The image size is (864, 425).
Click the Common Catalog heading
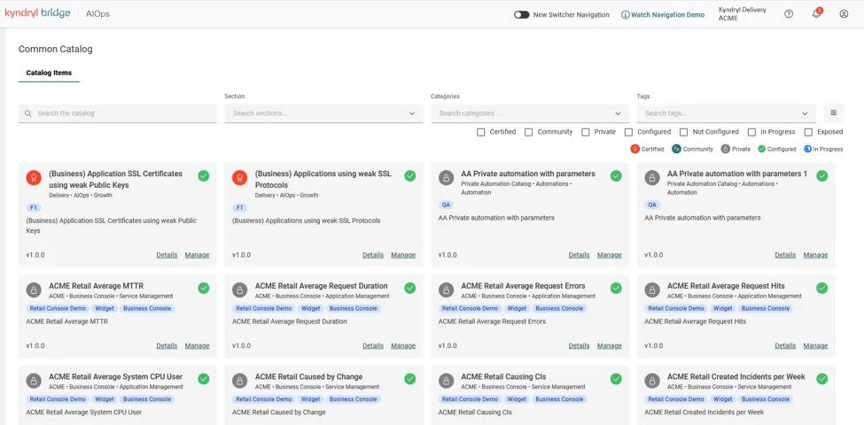tap(56, 49)
